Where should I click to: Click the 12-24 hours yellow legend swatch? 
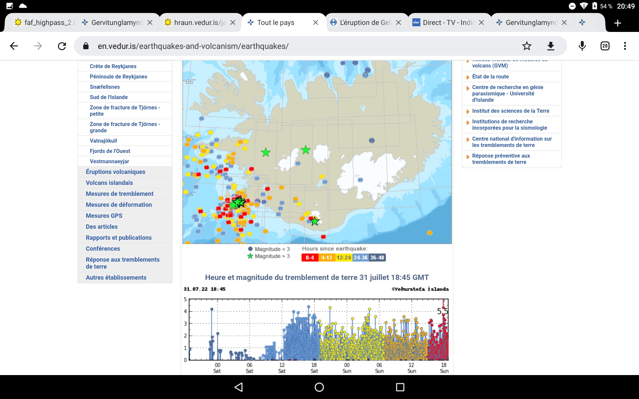[x=344, y=258]
